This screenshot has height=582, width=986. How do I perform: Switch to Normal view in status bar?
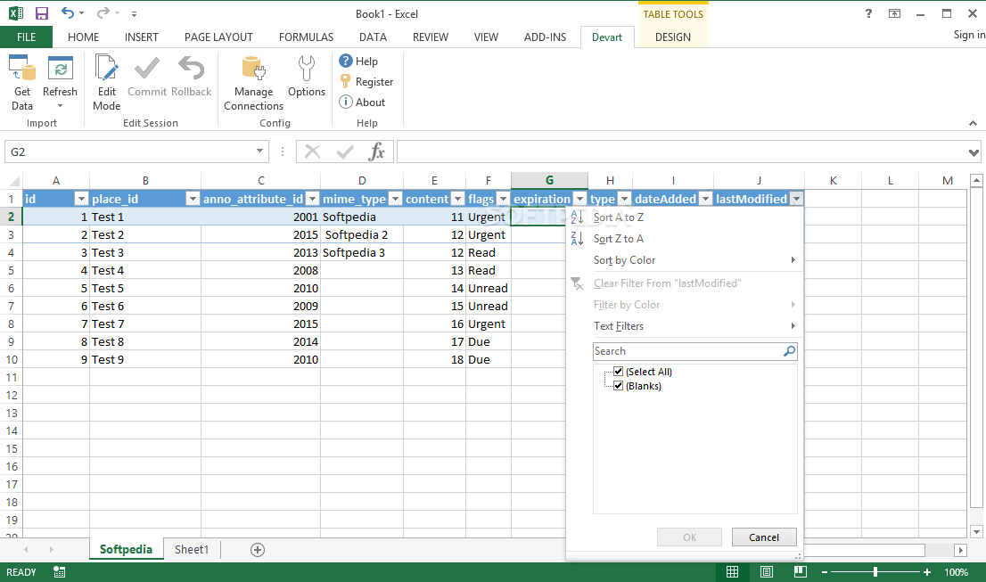[733, 572]
